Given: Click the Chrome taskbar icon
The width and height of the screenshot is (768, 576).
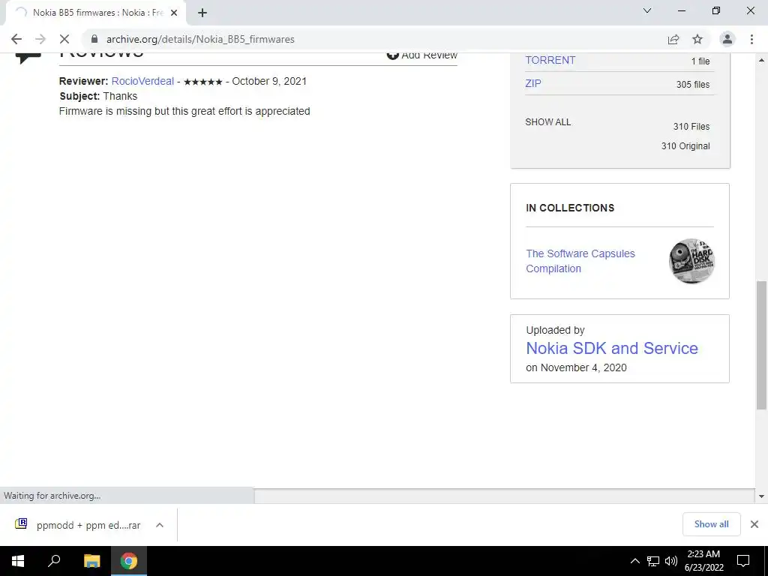Looking at the screenshot, I should pos(129,561).
